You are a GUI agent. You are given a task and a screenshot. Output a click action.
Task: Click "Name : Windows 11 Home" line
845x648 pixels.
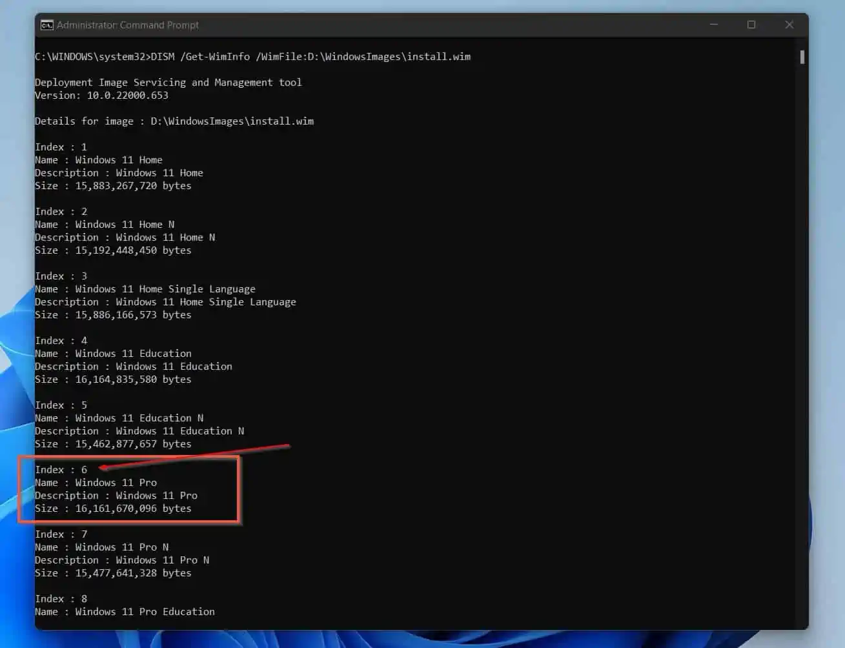click(99, 160)
